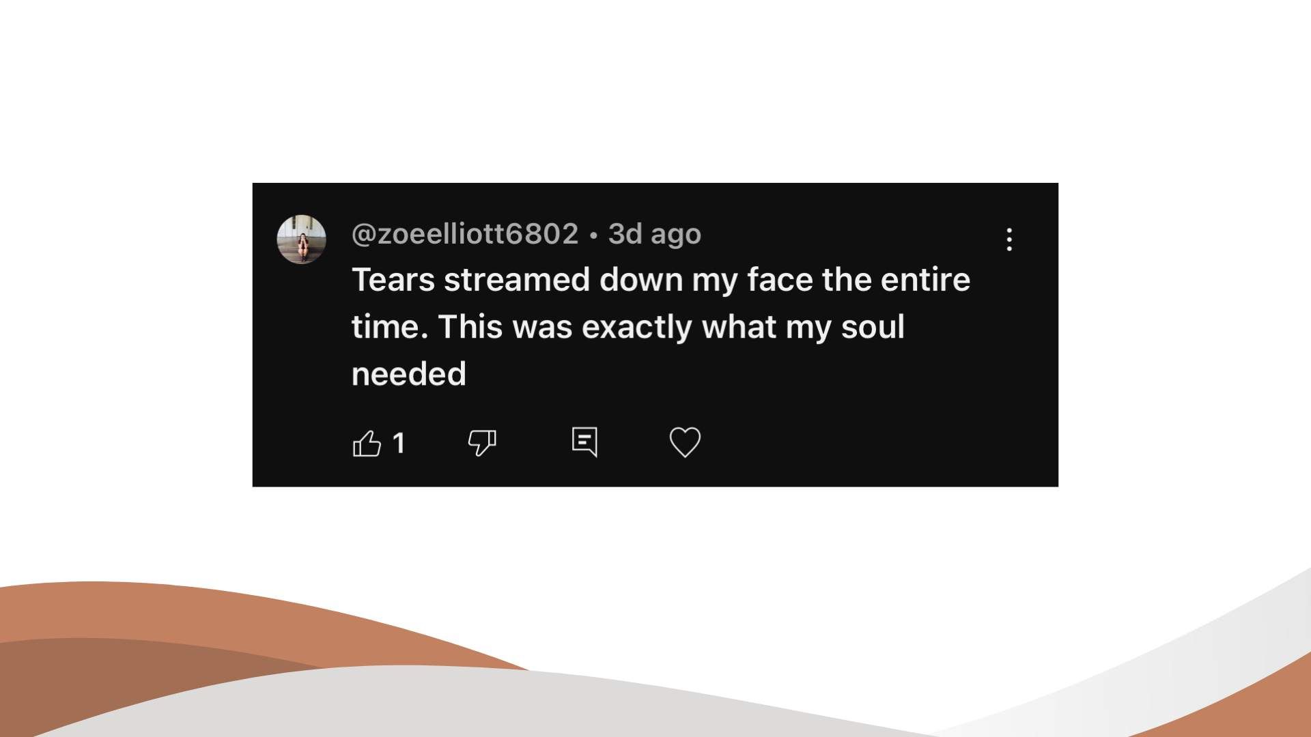Click the word "needed" on the last line
The width and height of the screenshot is (1311, 737).
pyautogui.click(x=408, y=374)
